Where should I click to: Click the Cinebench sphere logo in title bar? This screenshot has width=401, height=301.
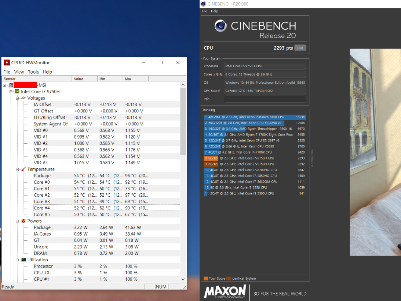203,4
